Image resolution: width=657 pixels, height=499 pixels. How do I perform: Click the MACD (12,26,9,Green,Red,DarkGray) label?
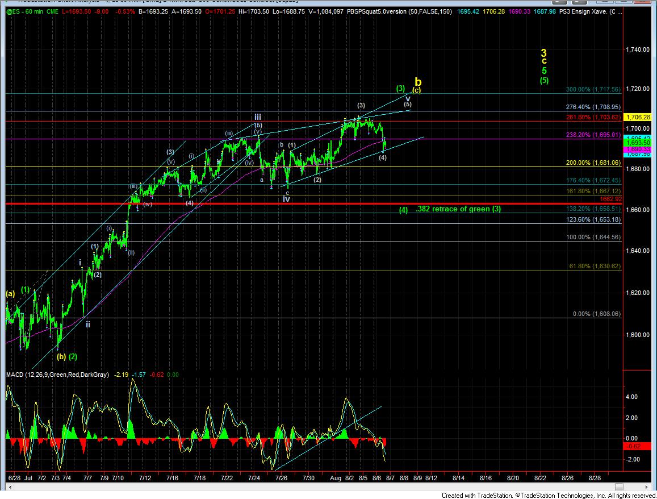pos(57,375)
